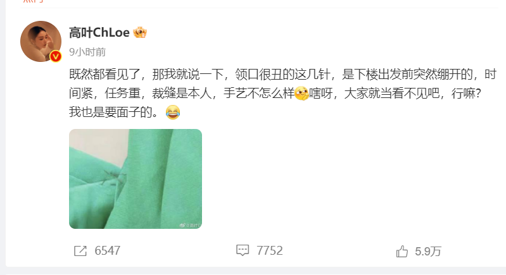This screenshot has height=275, width=506.
Task: Open 高叶ChLoe's profile avatar
Action: [x=41, y=41]
